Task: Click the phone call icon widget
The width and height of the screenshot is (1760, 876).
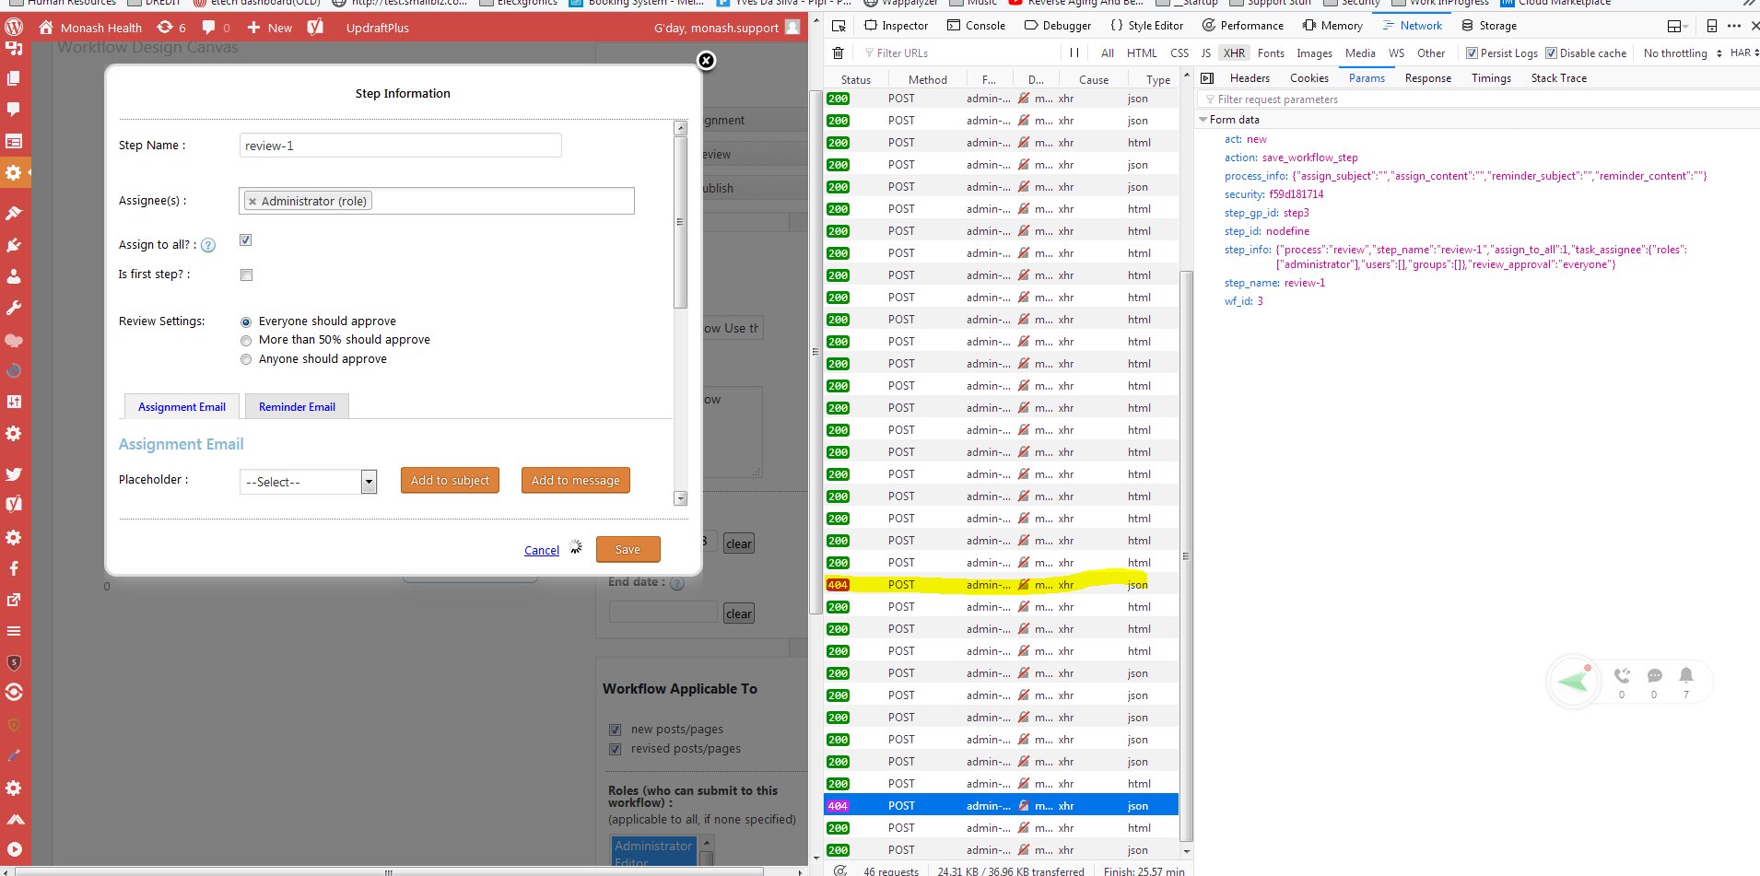Action: tap(1622, 675)
